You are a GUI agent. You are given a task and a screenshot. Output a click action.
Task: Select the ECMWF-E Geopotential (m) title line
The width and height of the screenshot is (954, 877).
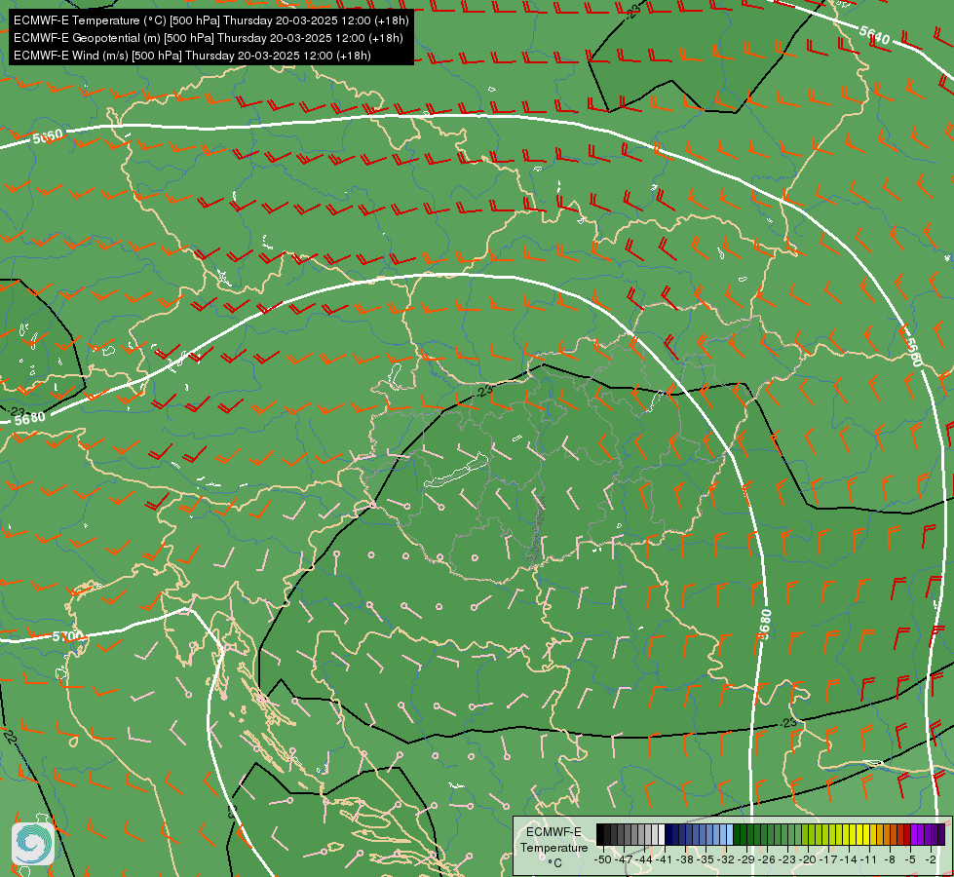click(209, 38)
